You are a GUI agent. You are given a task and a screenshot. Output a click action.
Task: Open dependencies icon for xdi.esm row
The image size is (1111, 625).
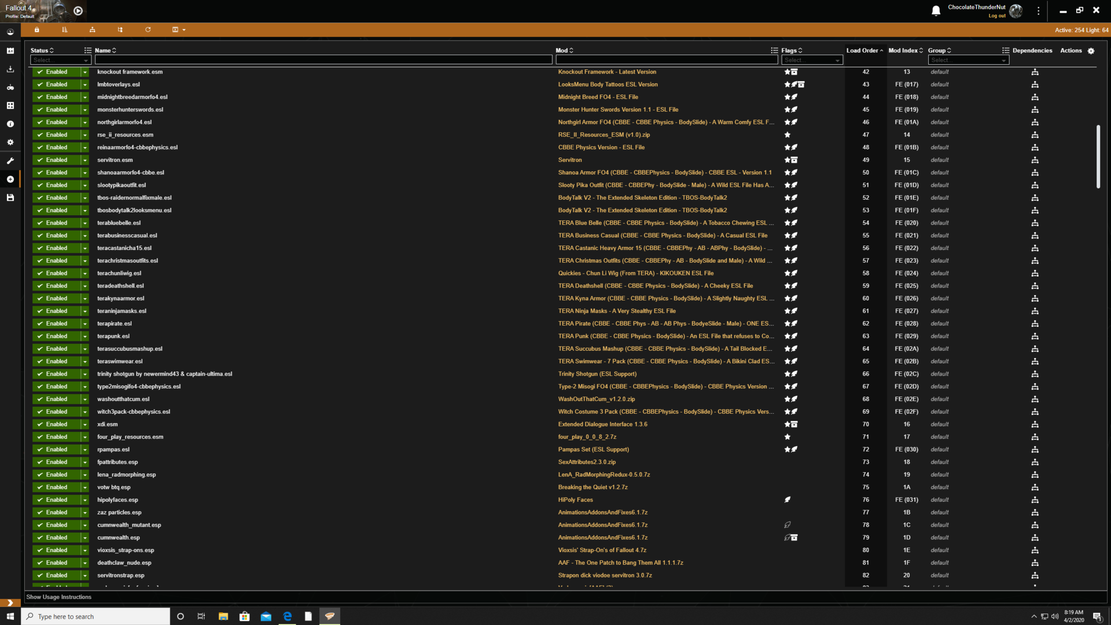[1035, 425]
